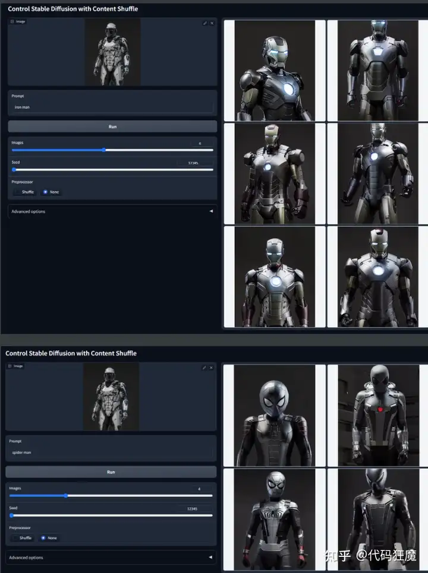Click Run in the spider man panel
The height and width of the screenshot is (573, 428).
pos(111,472)
